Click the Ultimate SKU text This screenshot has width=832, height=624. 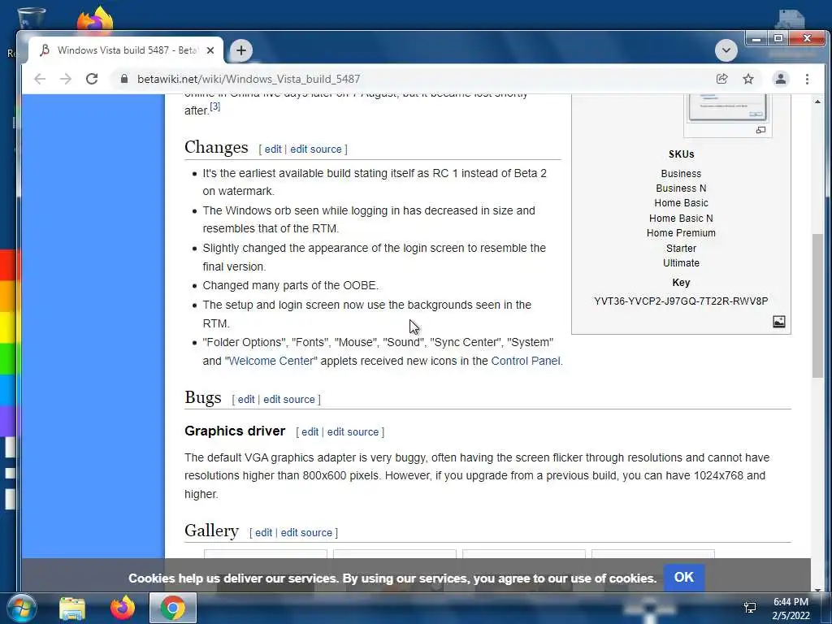(681, 263)
